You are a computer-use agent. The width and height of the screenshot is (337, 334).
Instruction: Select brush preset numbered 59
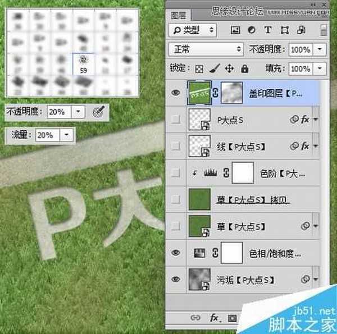click(83, 64)
